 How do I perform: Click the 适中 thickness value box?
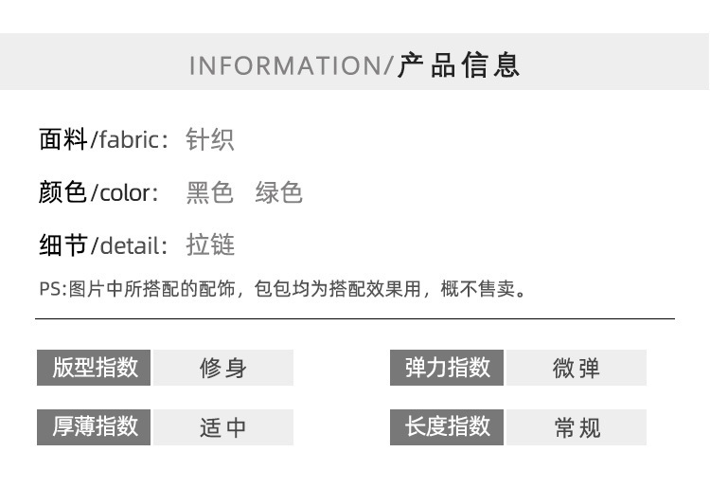click(223, 427)
